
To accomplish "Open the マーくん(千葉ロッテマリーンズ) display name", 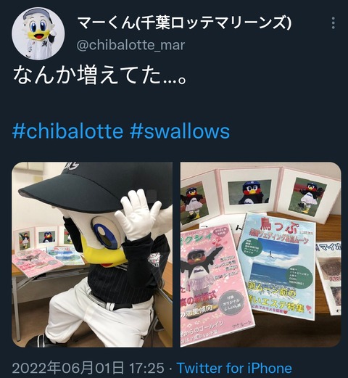I will (184, 22).
